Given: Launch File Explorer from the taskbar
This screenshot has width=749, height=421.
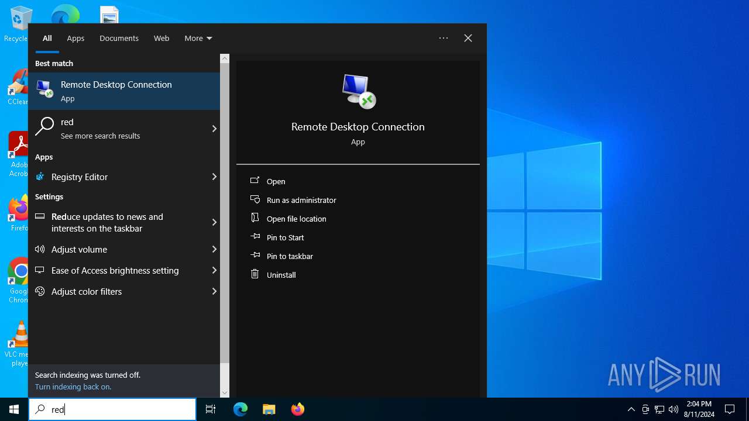Looking at the screenshot, I should (269, 409).
